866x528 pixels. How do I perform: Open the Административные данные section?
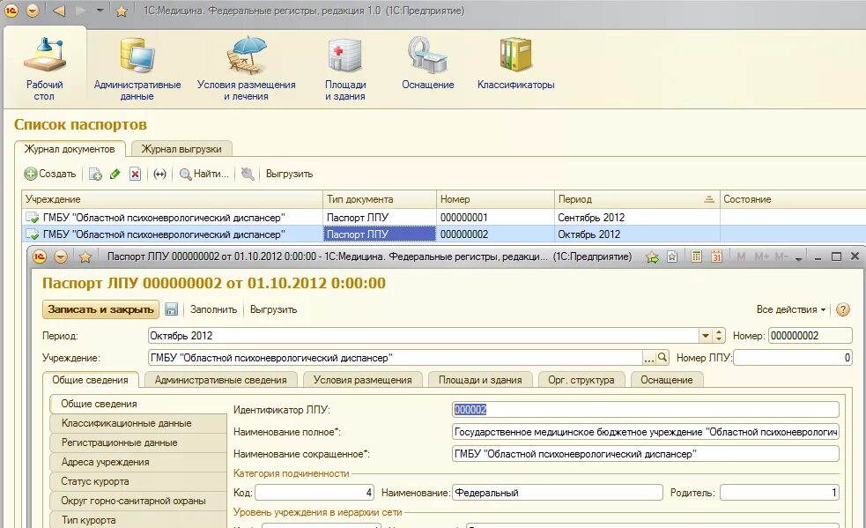[137, 68]
